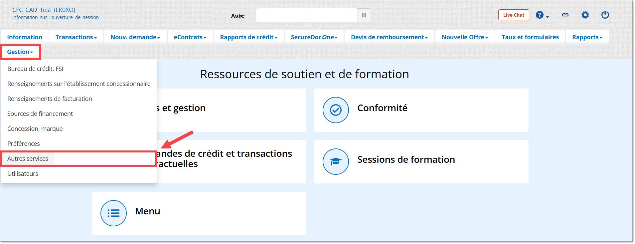This screenshot has height=244, width=635.
Task: Go to the Information tab
Action: coord(25,37)
